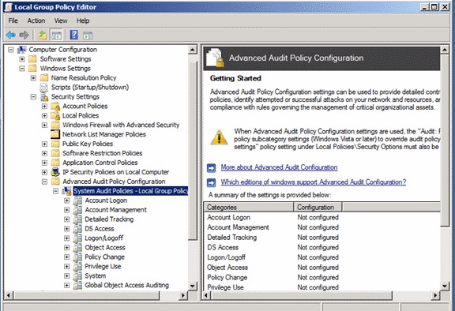Click the warning triangle icon
Viewport: 455px width, 311px height.
219,137
